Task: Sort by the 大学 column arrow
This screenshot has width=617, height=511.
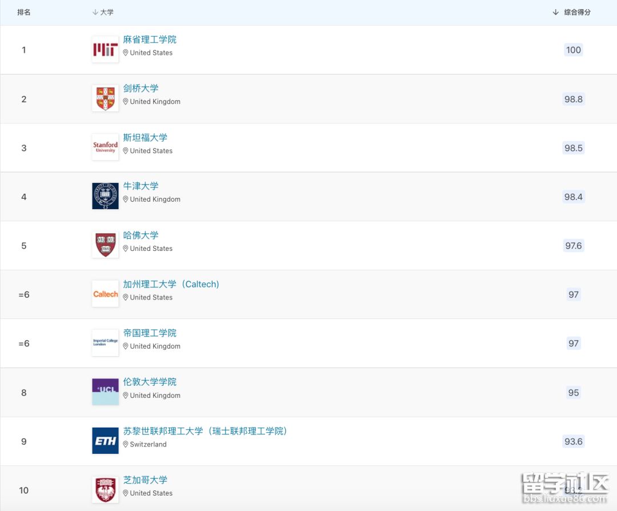Action: tap(95, 12)
